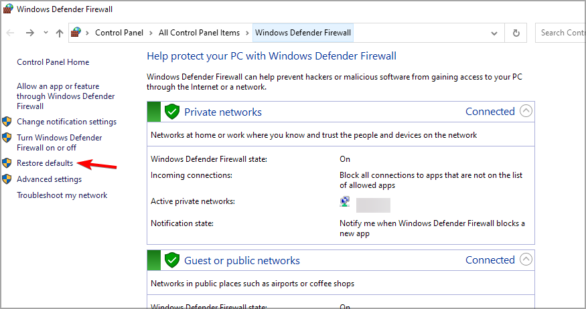Viewport: 586px width, 309px height.
Task: Open Restore defaults link
Action: (x=45, y=163)
